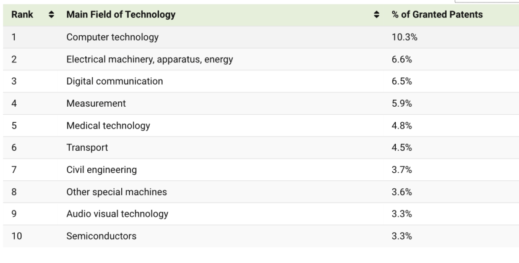Click the Civil engineering field name
The image size is (519, 263).
tap(101, 170)
